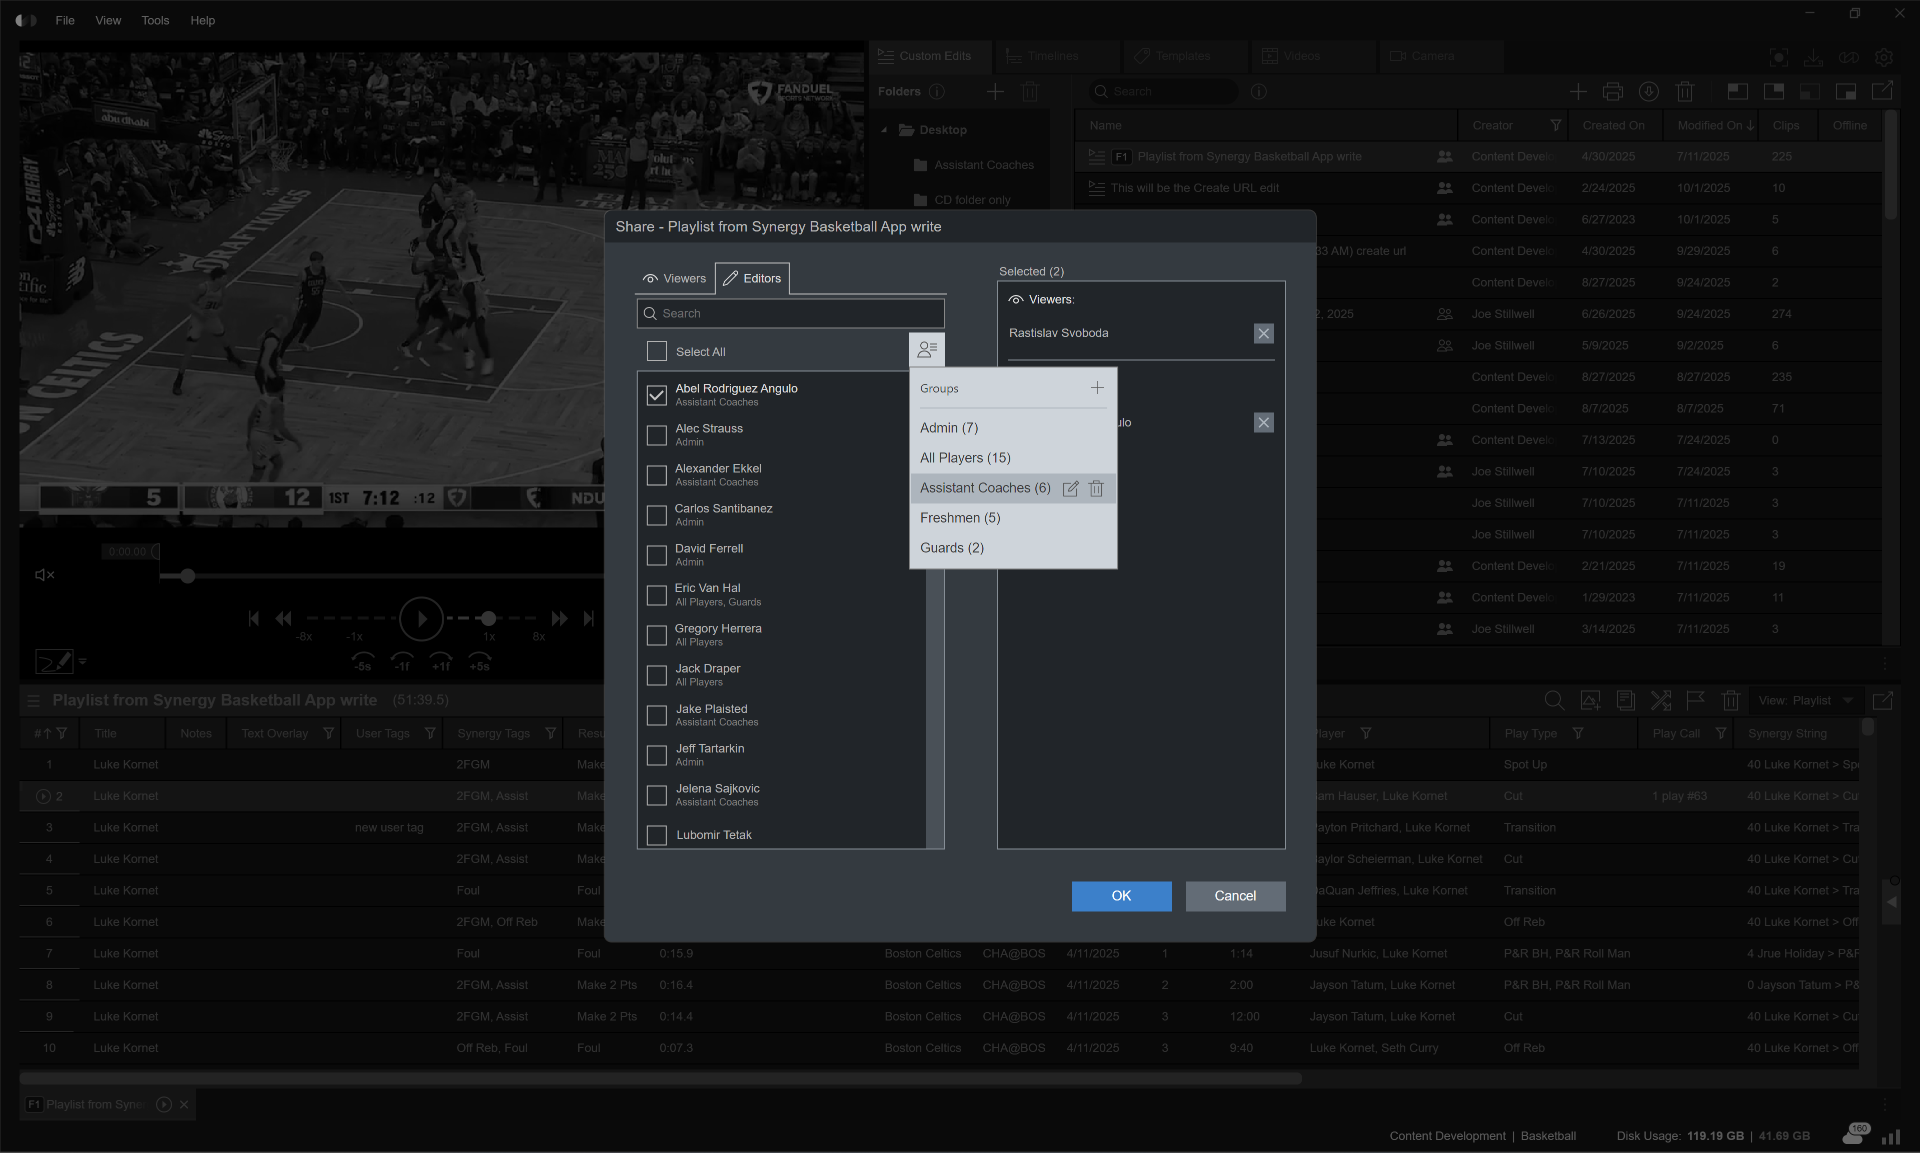This screenshot has height=1153, width=1920.
Task: Open the Creator column filter
Action: (x=1555, y=126)
